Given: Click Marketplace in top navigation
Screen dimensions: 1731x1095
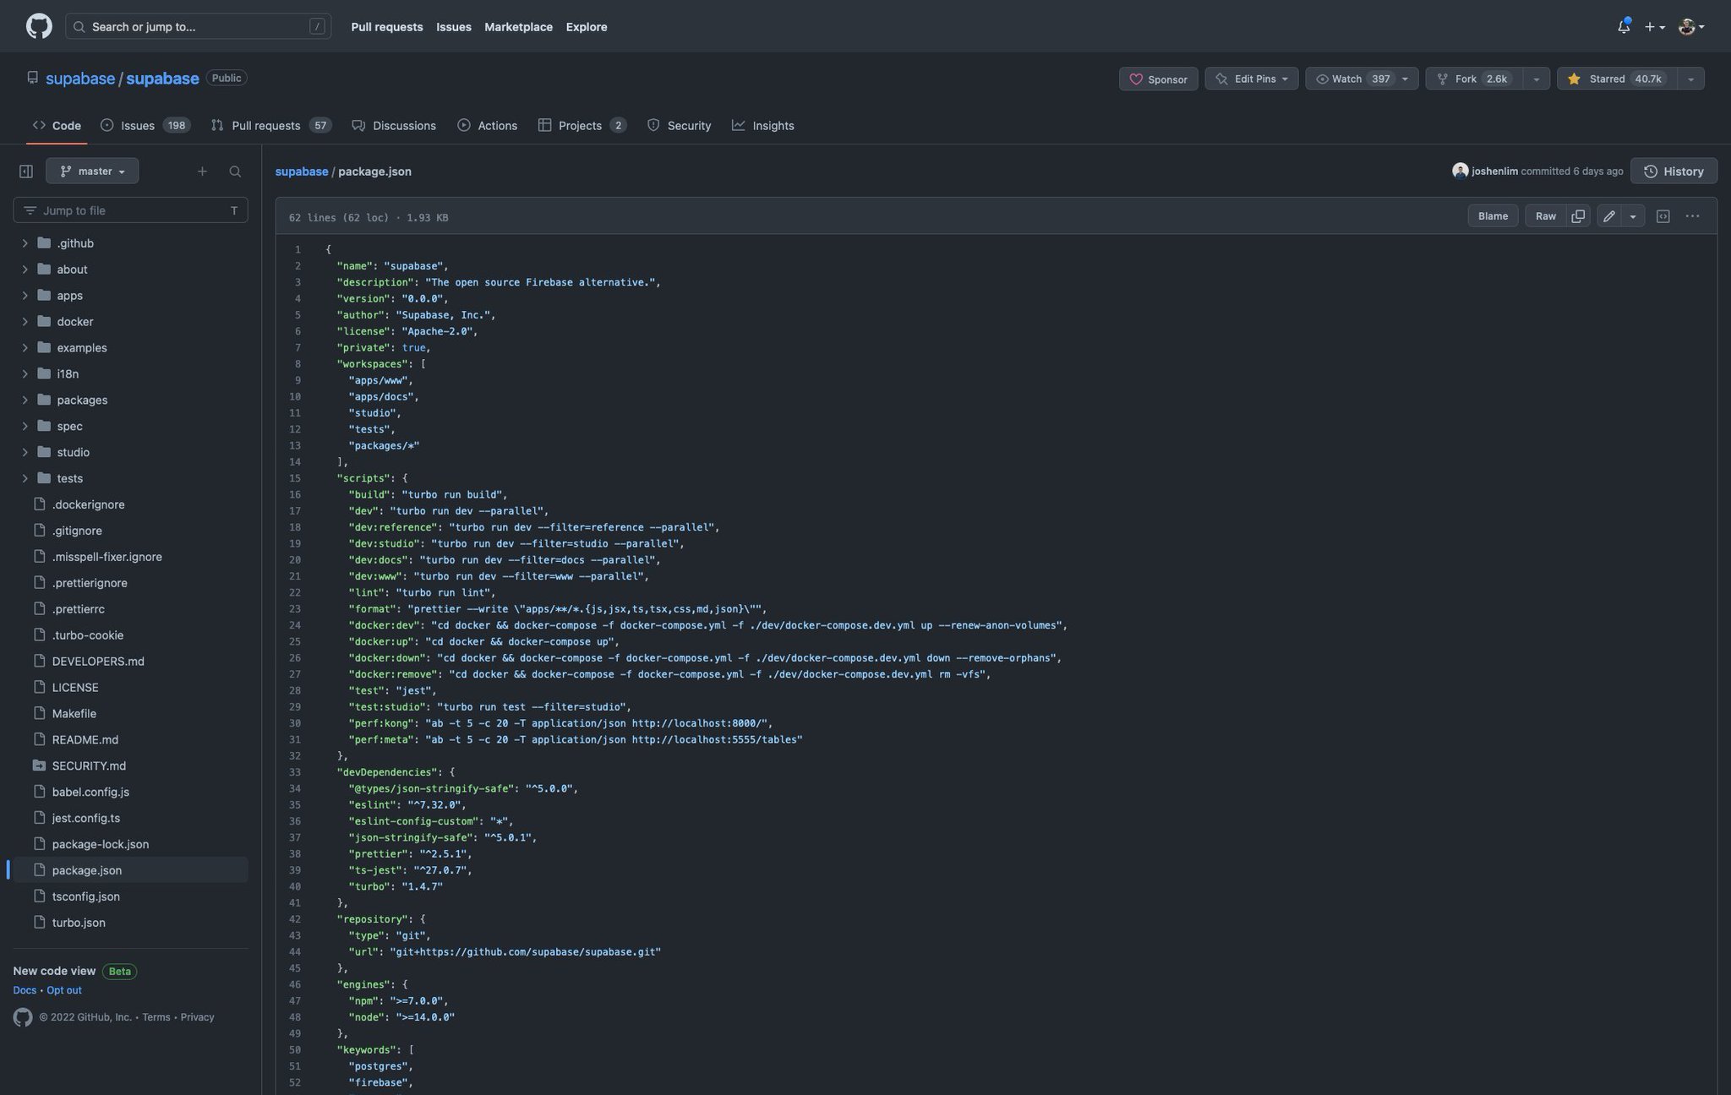Looking at the screenshot, I should pos(518,27).
